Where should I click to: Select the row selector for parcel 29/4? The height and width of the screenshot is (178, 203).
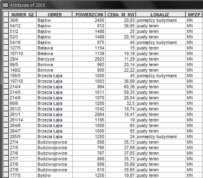pyautogui.click(x=6, y=59)
